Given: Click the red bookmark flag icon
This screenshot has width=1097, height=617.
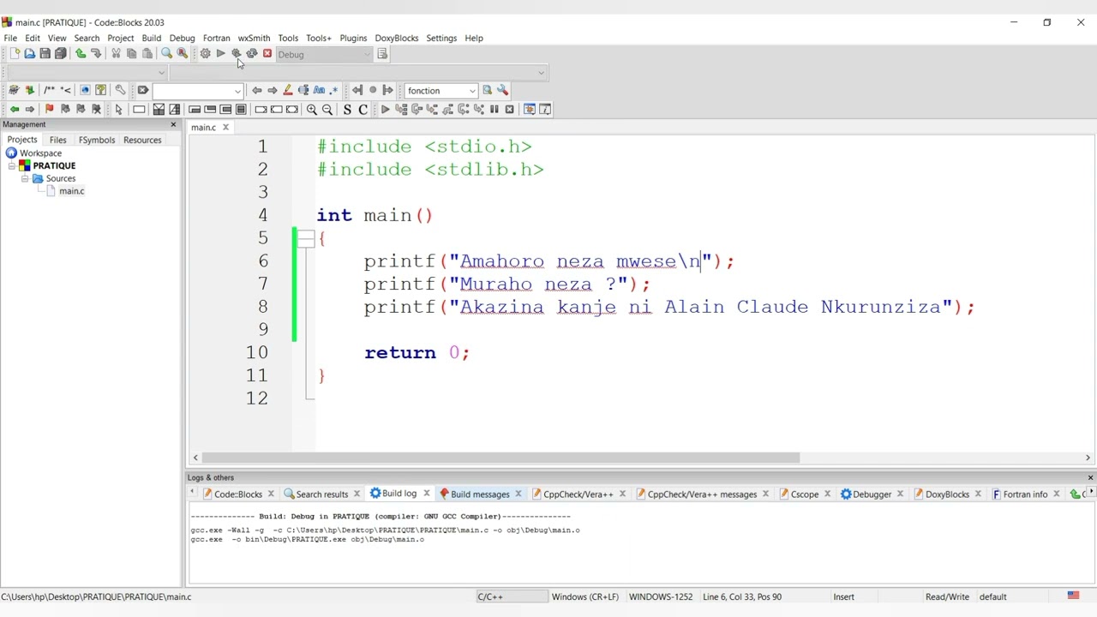Looking at the screenshot, I should pyautogui.click(x=49, y=109).
